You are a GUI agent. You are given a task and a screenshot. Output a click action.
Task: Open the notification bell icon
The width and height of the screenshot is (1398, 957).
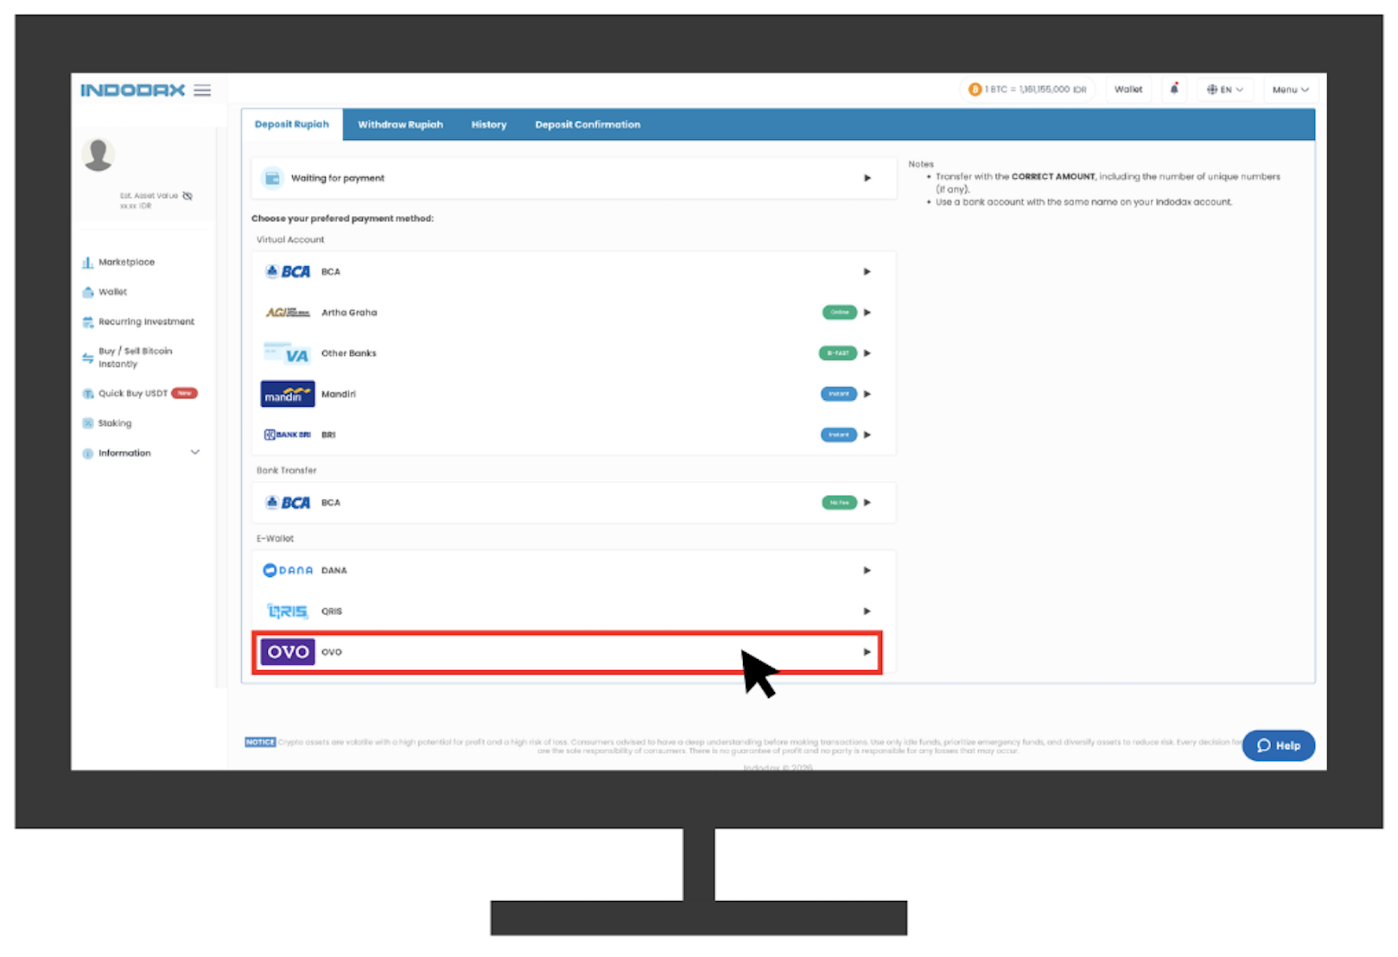click(1174, 89)
